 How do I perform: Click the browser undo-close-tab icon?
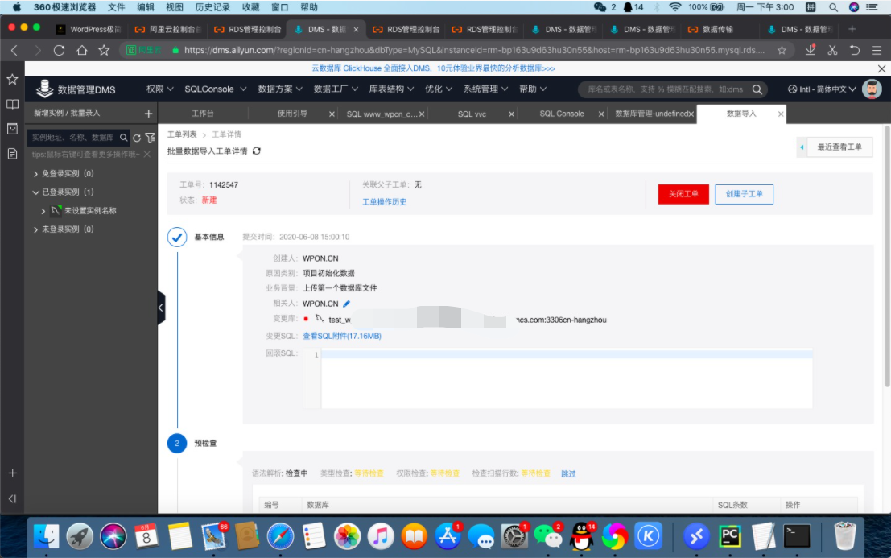point(855,50)
